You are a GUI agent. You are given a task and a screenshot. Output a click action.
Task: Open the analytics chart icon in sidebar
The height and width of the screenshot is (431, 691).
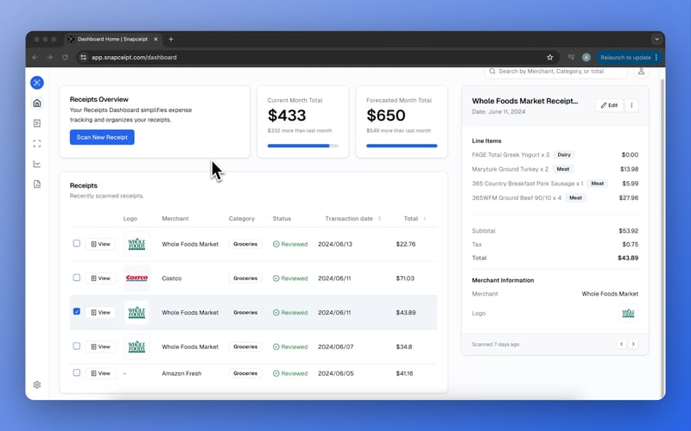pyautogui.click(x=37, y=164)
